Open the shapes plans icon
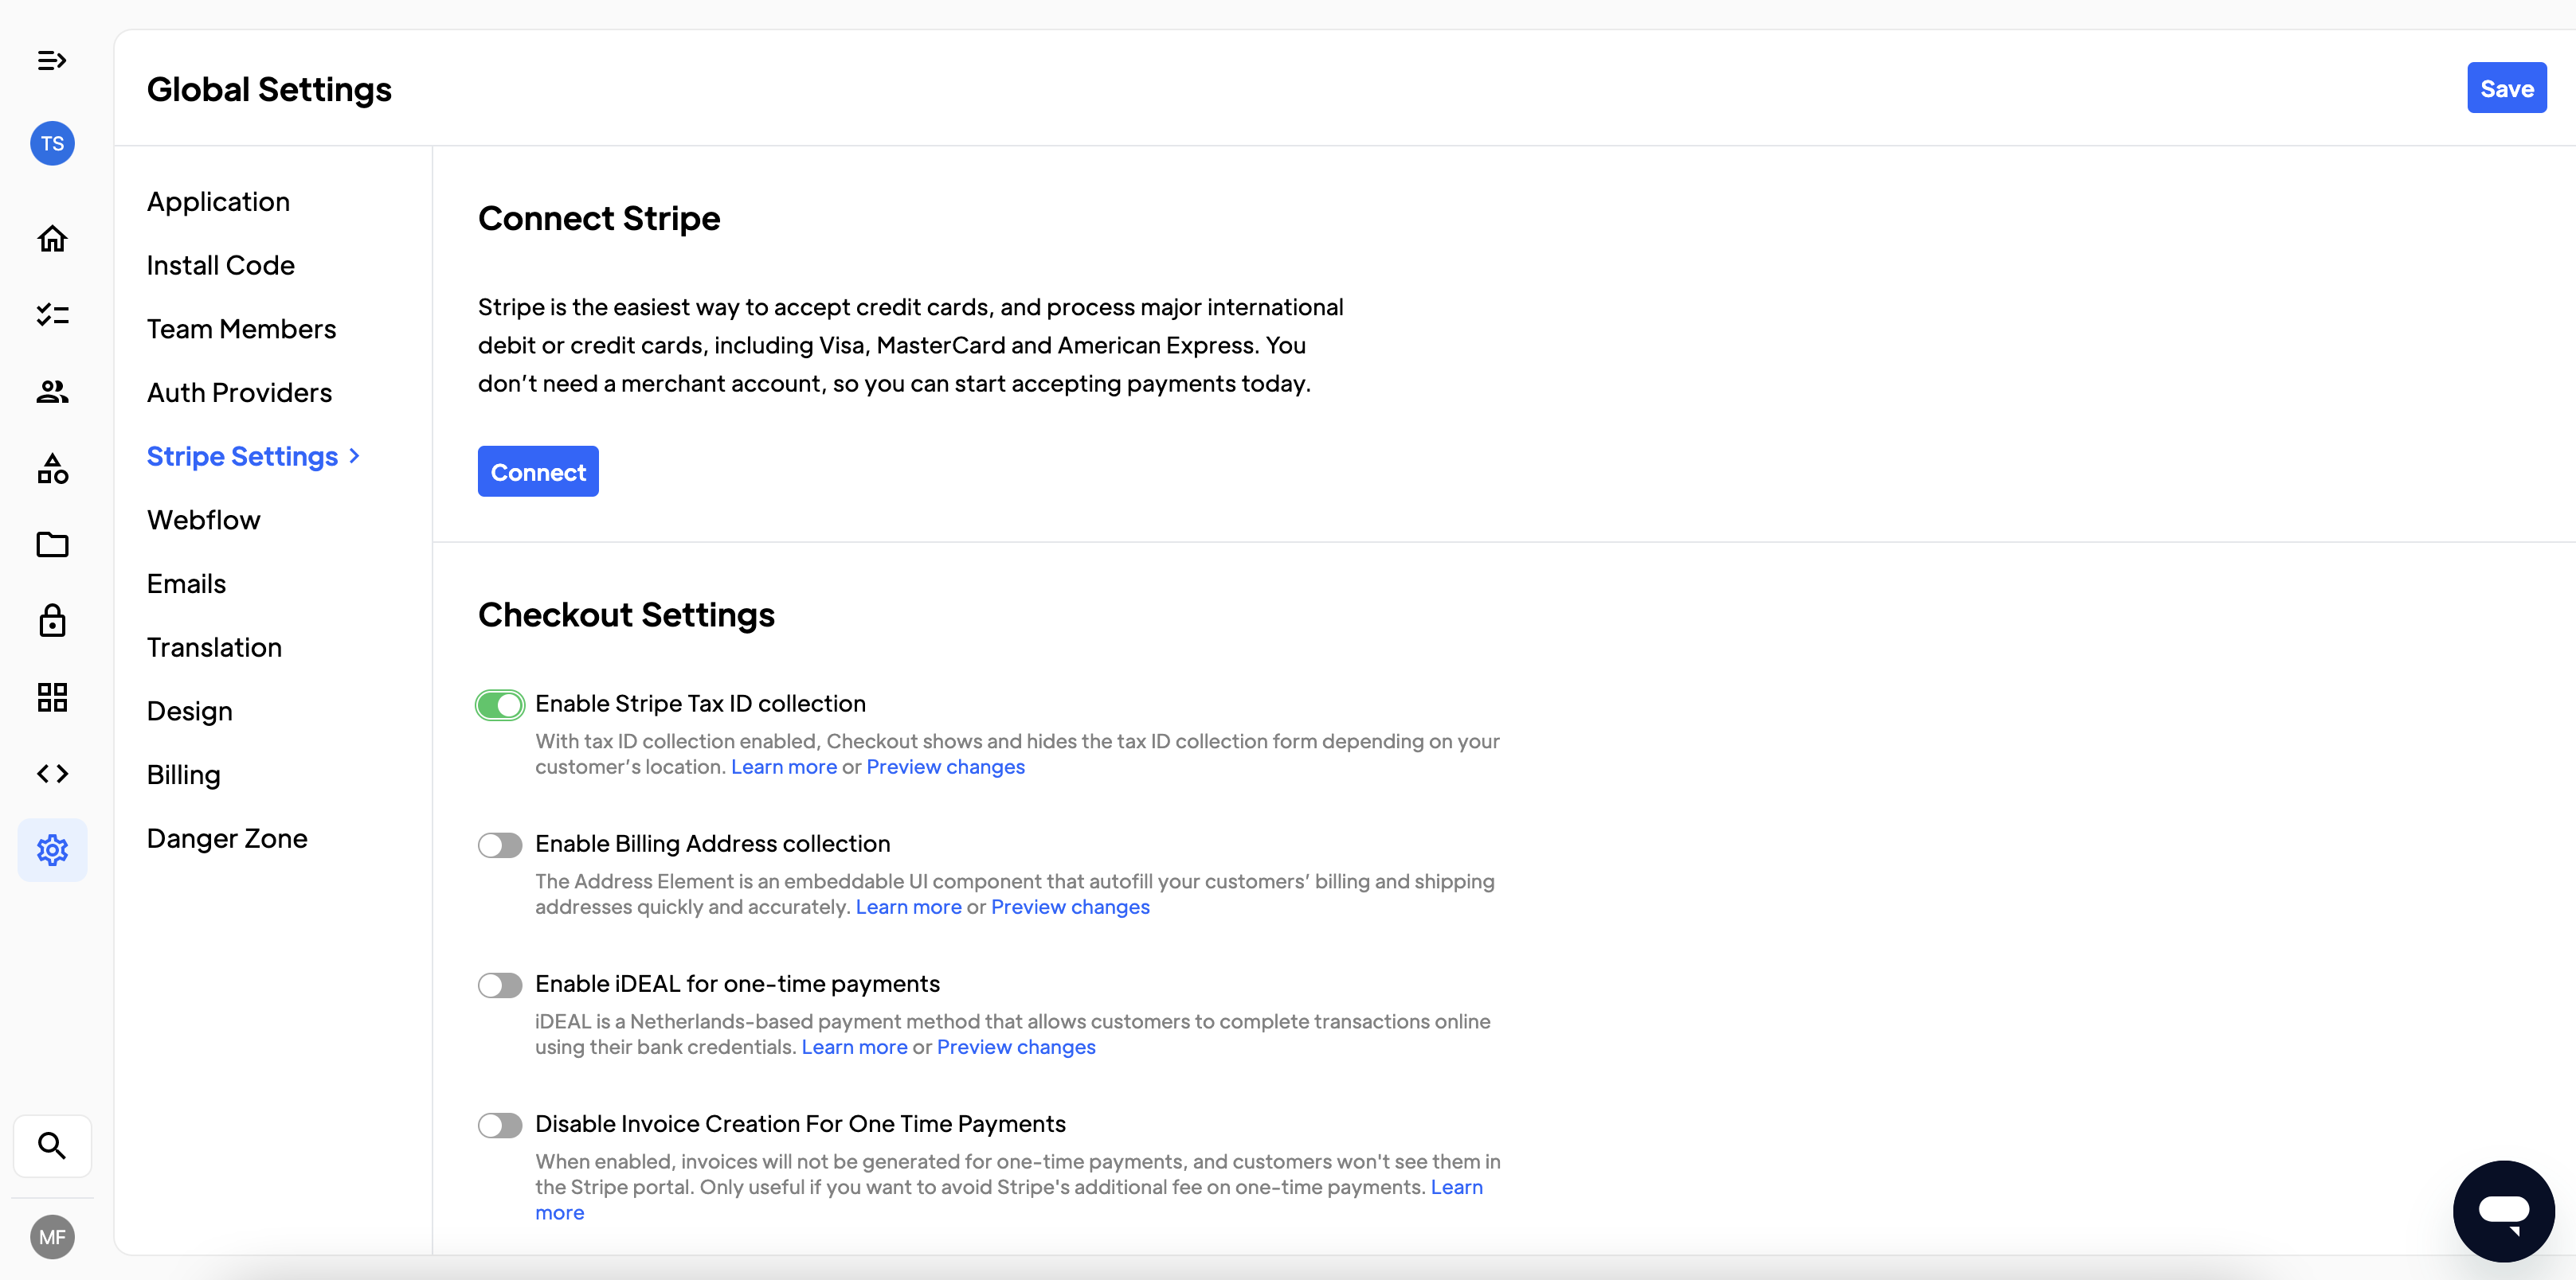This screenshot has height=1280, width=2576. pyautogui.click(x=52, y=469)
